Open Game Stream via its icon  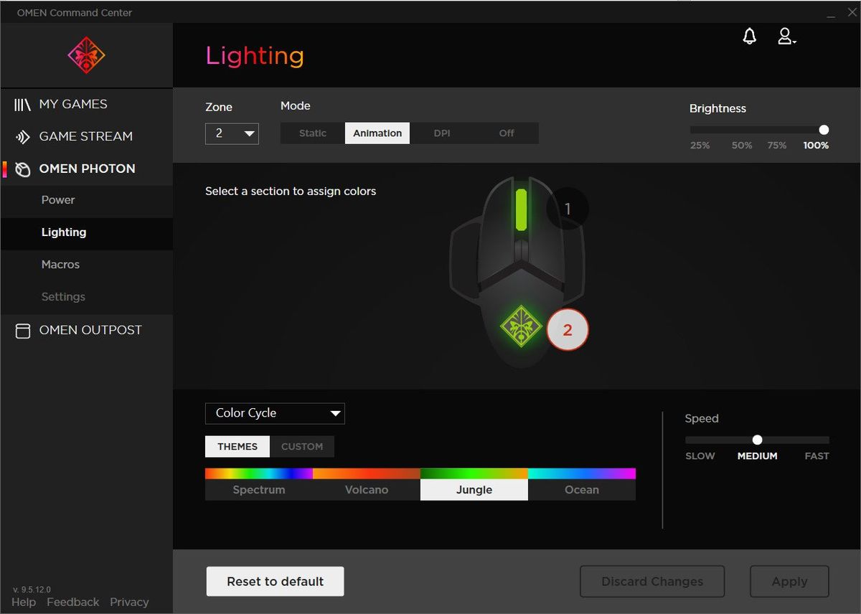(x=22, y=136)
